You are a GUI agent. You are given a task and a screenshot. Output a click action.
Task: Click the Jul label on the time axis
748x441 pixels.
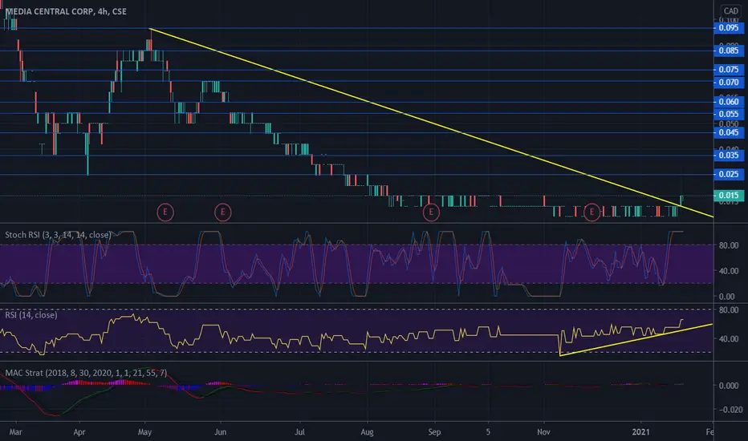[x=299, y=432]
